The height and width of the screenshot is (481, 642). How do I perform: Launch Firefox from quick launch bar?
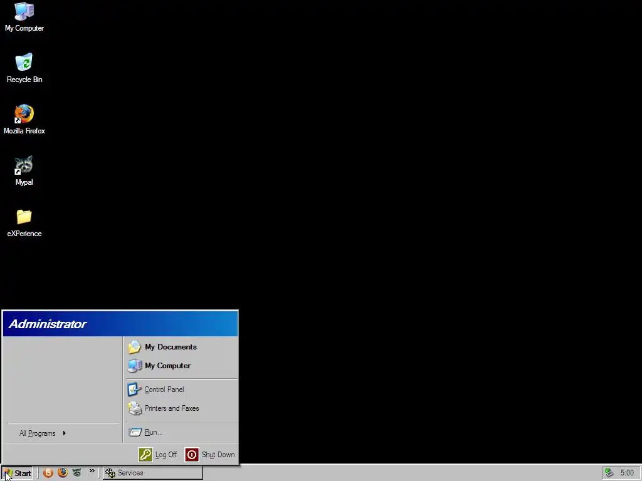[x=63, y=473]
